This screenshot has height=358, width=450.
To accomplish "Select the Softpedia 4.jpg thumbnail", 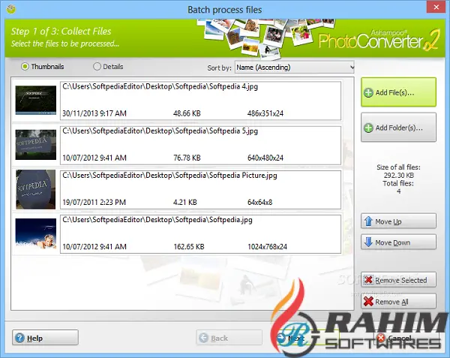I will click(36, 100).
